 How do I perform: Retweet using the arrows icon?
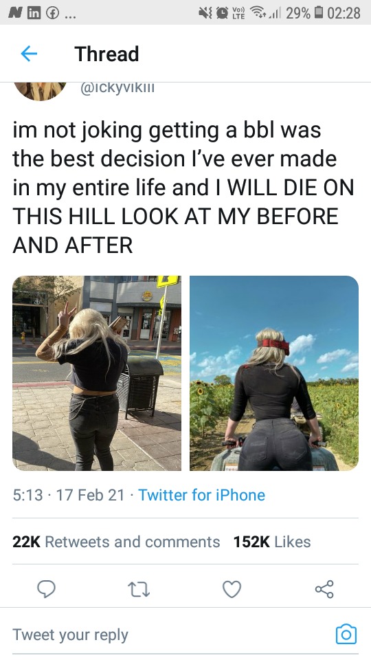[139, 589]
